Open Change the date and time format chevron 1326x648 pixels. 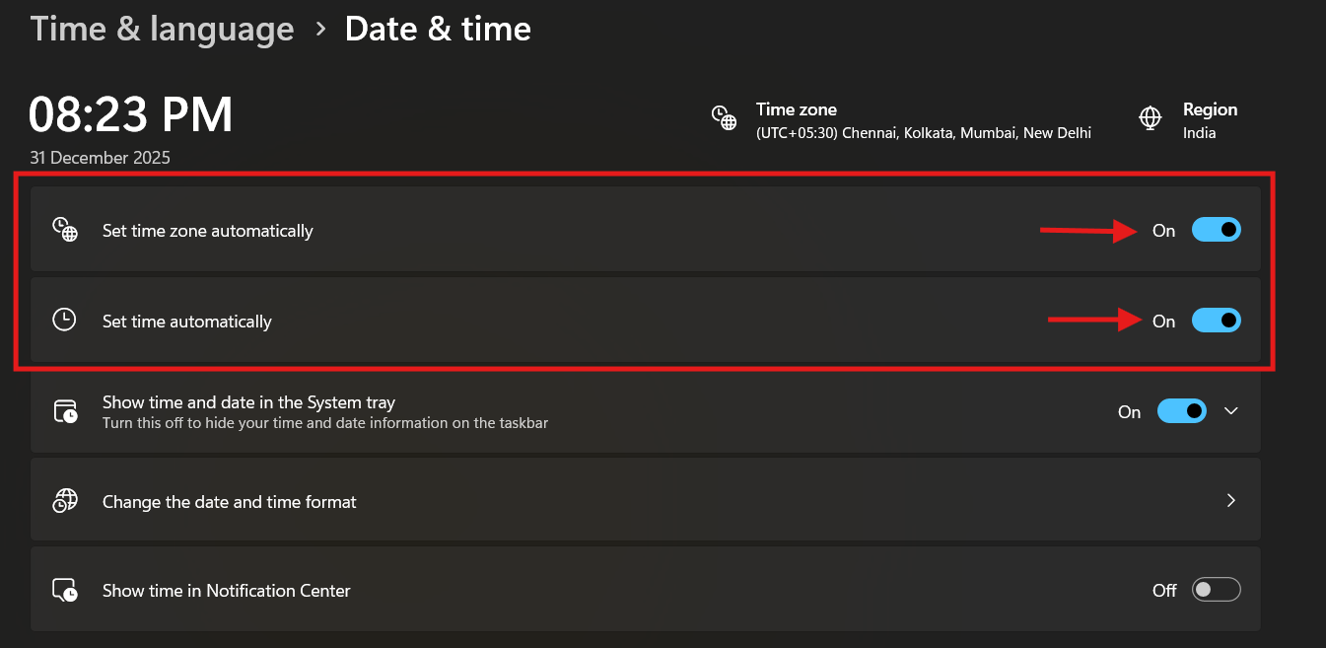pos(1231,501)
